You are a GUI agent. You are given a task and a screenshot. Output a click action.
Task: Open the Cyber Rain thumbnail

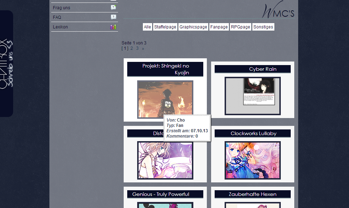pyautogui.click(x=253, y=96)
